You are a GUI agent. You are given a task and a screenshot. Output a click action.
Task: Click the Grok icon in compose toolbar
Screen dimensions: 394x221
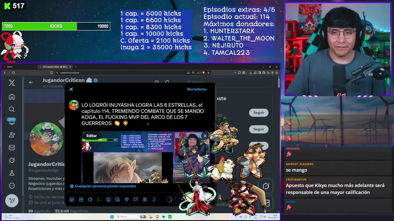click(90, 200)
